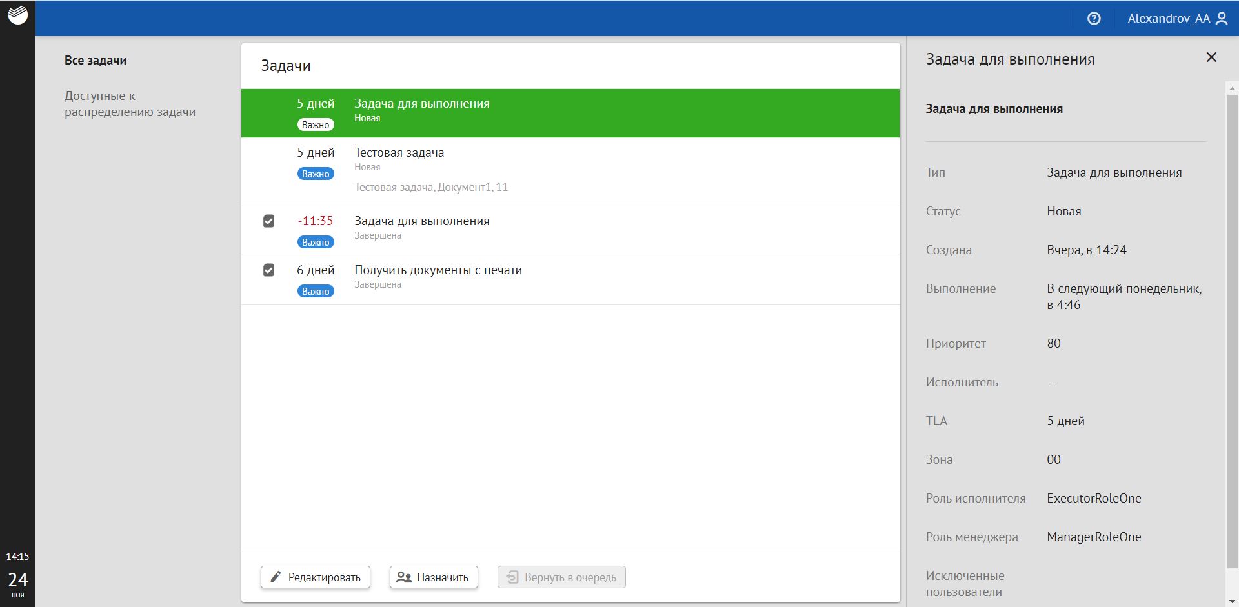Click the Вернуть в очередь arrow icon
1239x607 pixels.
click(x=512, y=577)
